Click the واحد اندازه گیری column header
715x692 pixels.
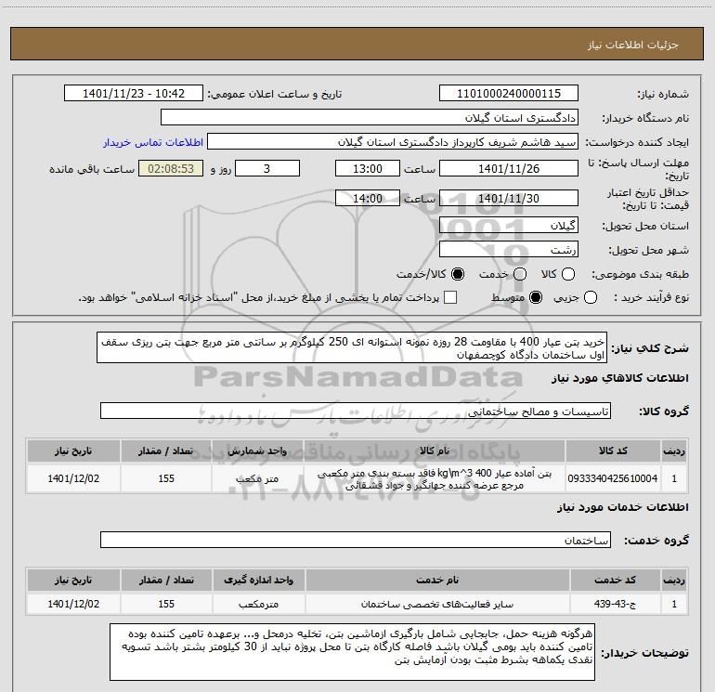(x=258, y=580)
